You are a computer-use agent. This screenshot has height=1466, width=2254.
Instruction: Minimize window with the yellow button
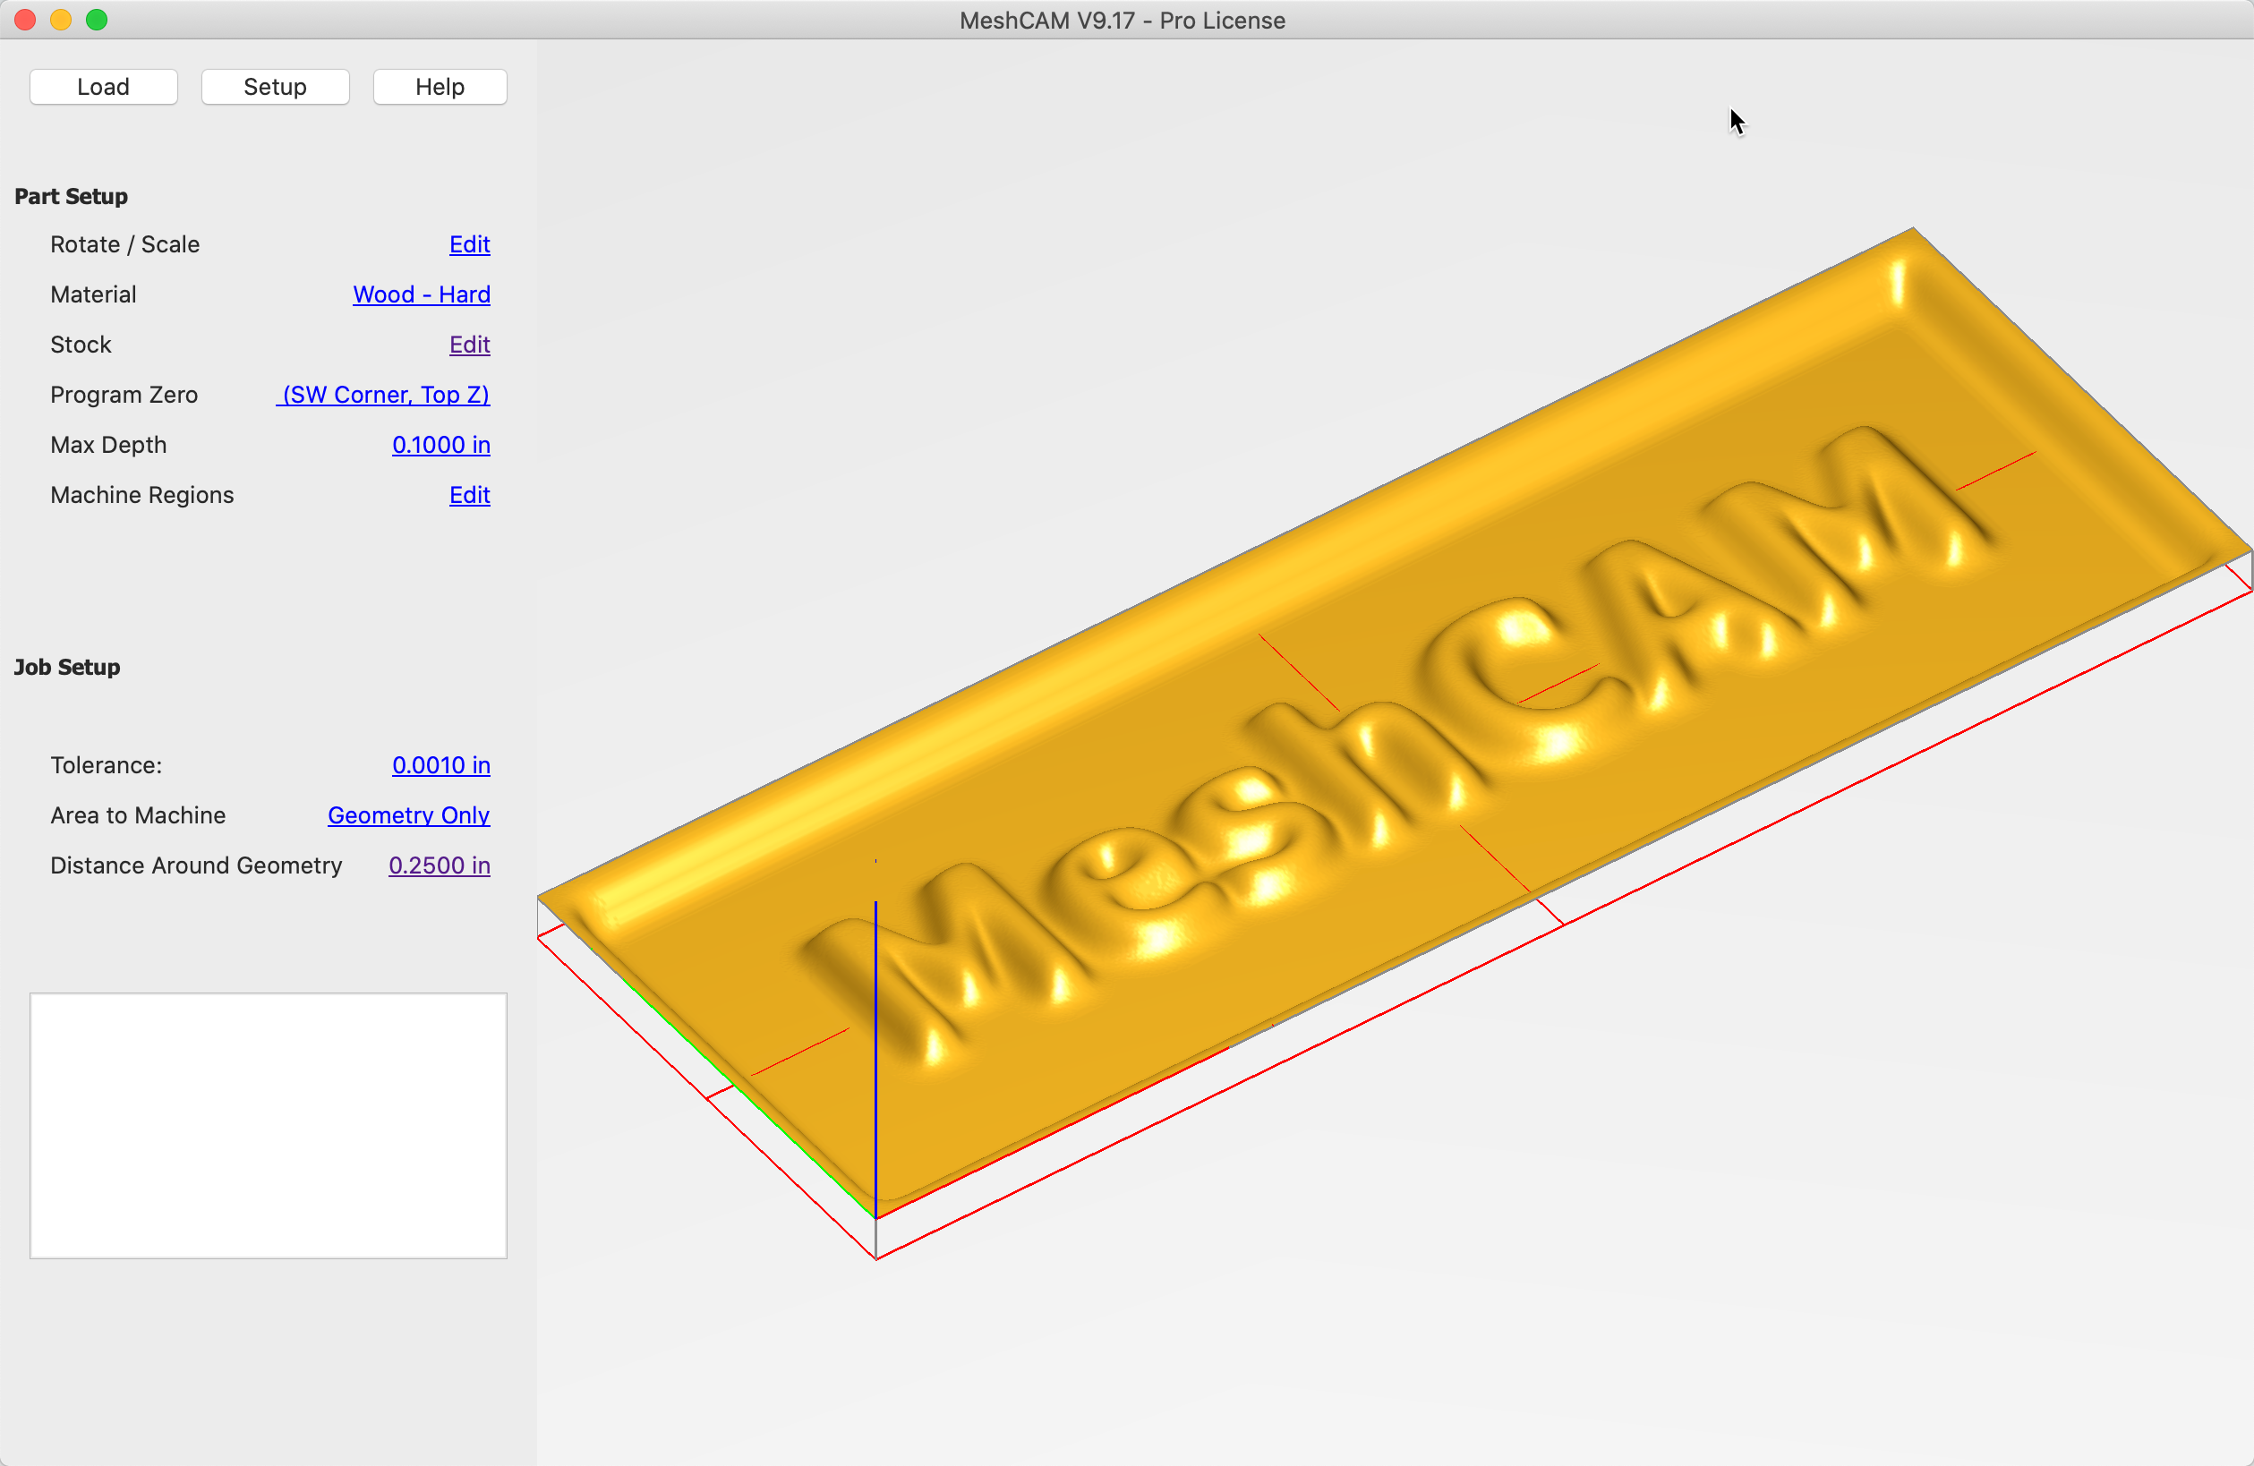tap(61, 20)
